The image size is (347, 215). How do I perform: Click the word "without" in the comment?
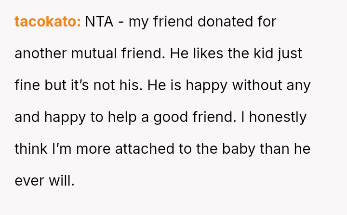260,85
